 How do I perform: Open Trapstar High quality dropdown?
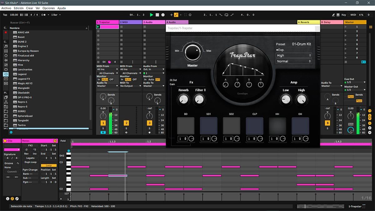click(294, 55)
